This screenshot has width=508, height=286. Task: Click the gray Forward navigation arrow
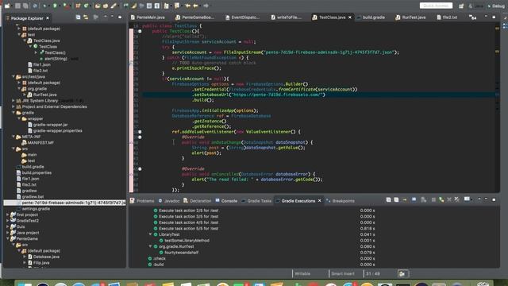206,6
